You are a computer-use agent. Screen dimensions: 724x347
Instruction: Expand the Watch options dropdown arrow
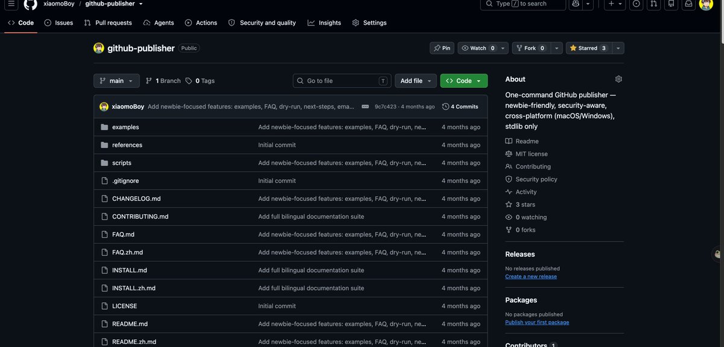(x=503, y=48)
